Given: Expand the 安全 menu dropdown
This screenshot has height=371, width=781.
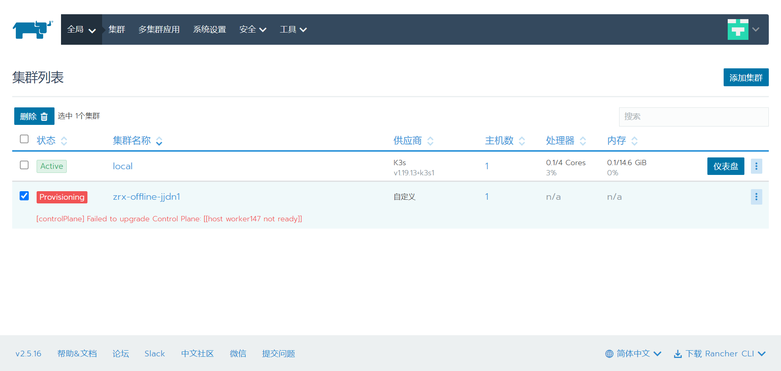Looking at the screenshot, I should [x=253, y=30].
